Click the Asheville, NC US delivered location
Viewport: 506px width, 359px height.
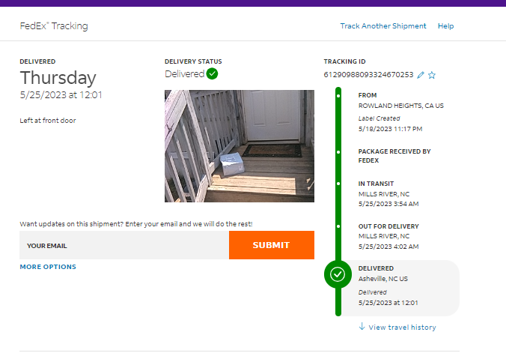pyautogui.click(x=383, y=279)
